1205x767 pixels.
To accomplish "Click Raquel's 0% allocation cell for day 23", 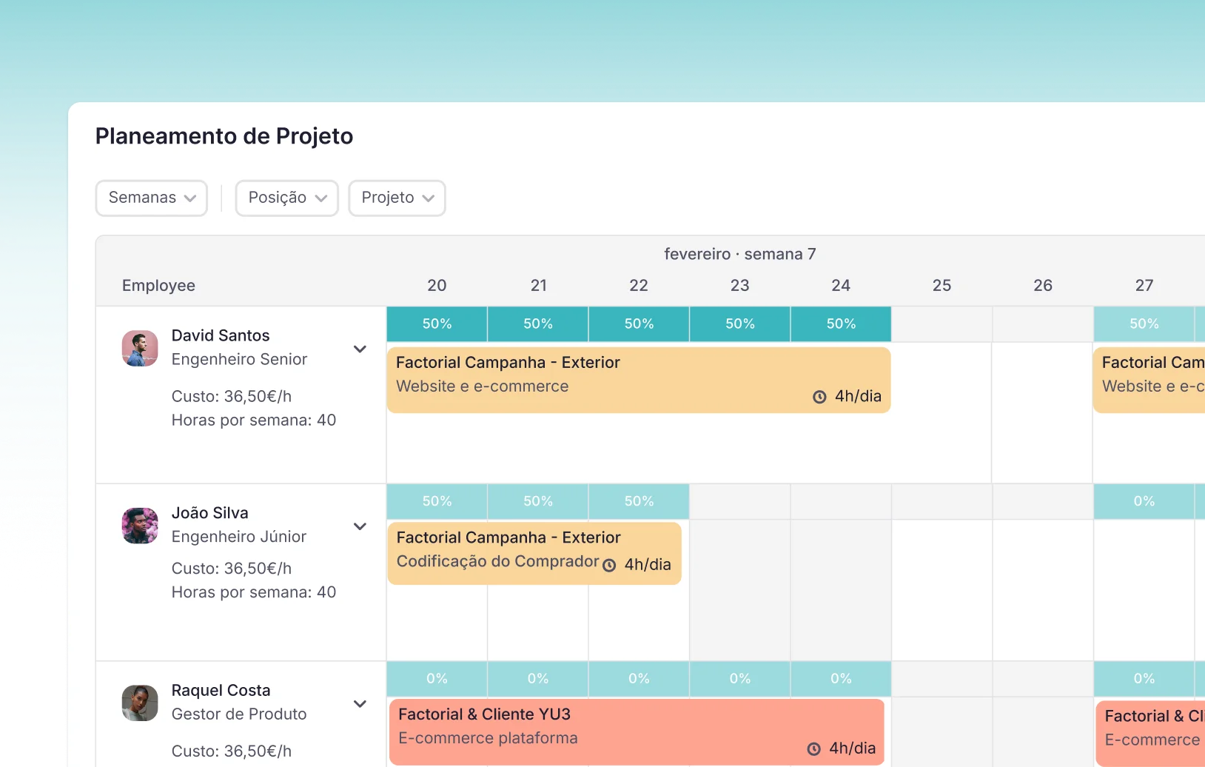I will [740, 679].
